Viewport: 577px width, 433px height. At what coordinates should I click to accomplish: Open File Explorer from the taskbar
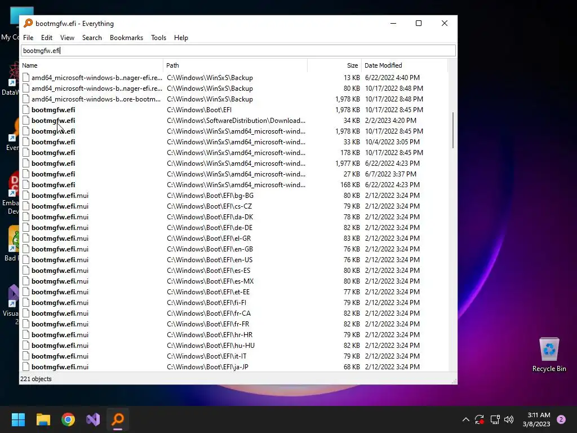tap(43, 419)
